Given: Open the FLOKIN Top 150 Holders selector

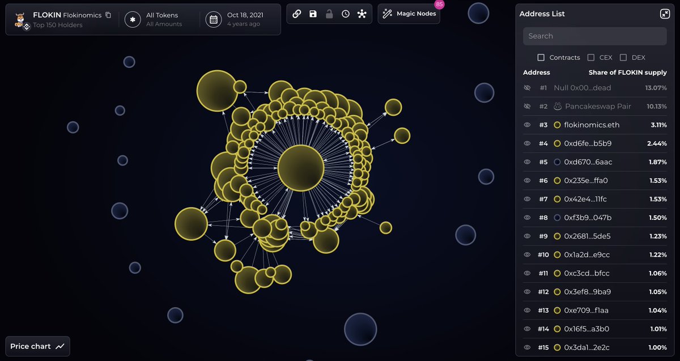Looking at the screenshot, I should 62,19.
